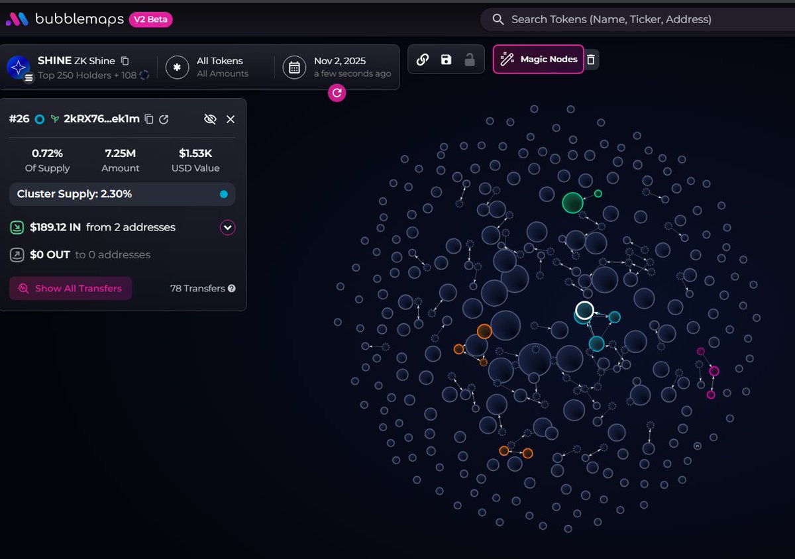Click the Nov 2, 2025 date label
The height and width of the screenshot is (559, 795).
tap(340, 60)
